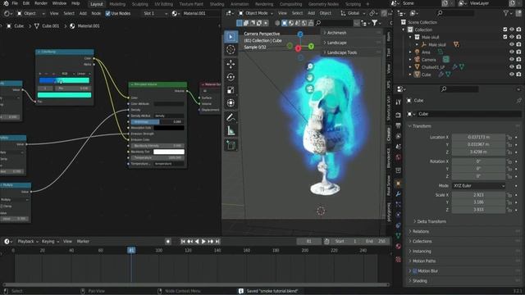
Task: Switch to the Geometry Nodes workspace tab
Action: click(x=323, y=4)
